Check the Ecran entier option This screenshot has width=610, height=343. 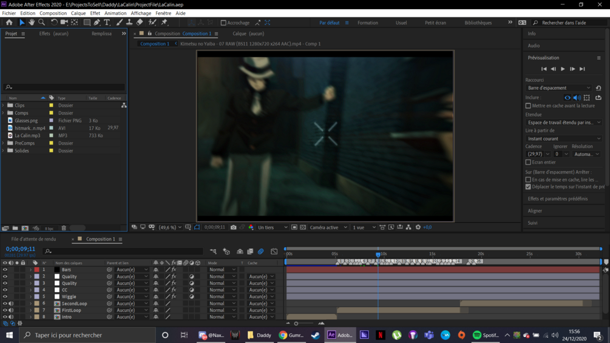click(x=528, y=162)
